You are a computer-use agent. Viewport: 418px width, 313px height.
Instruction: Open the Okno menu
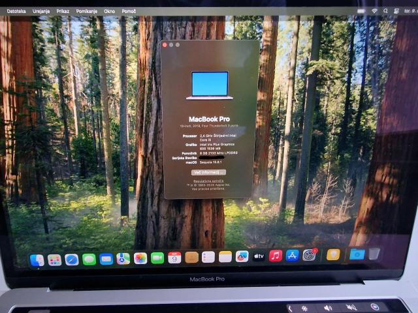(x=110, y=11)
